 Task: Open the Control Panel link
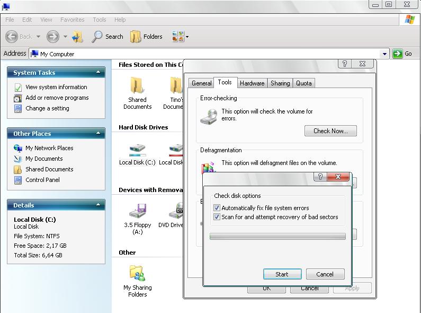[x=42, y=180]
